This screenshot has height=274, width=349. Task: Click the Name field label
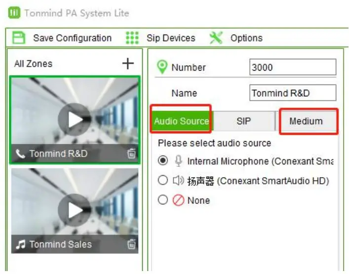point(184,93)
